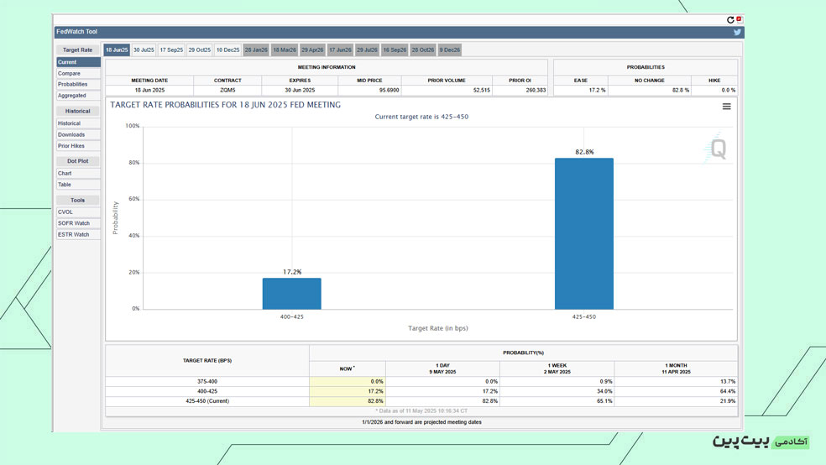
Task: Open the Downloads sidebar item
Action: pyautogui.click(x=78, y=135)
